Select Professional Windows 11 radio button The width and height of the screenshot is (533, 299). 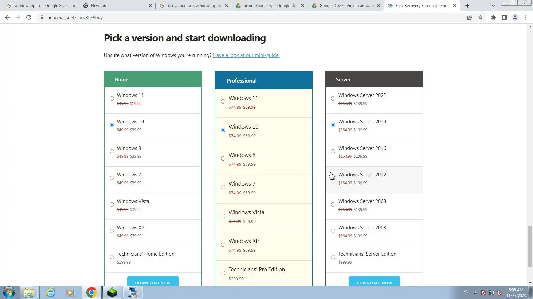pos(223,102)
